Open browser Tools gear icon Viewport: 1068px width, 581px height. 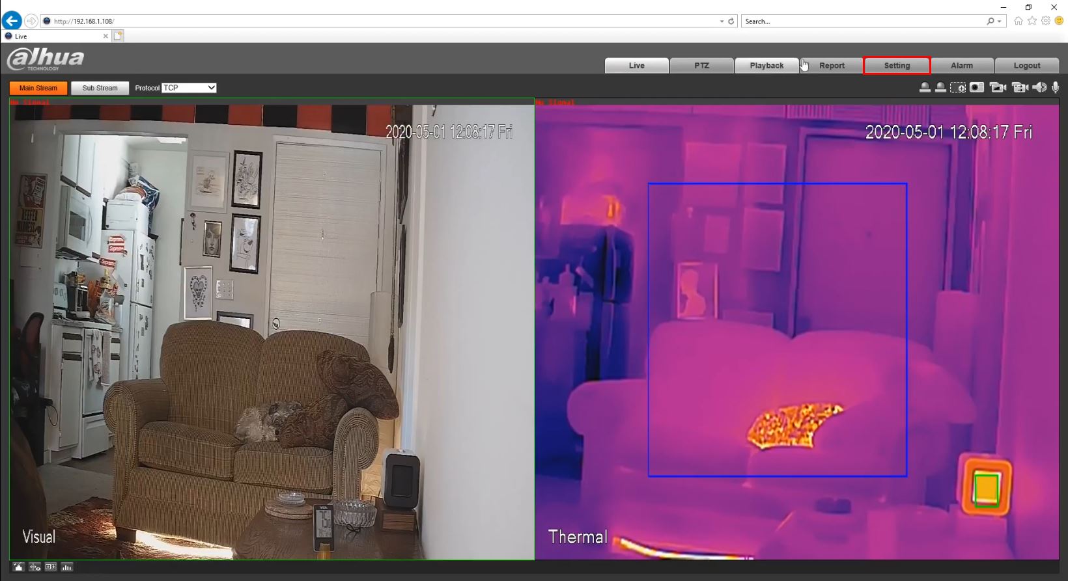tap(1046, 21)
